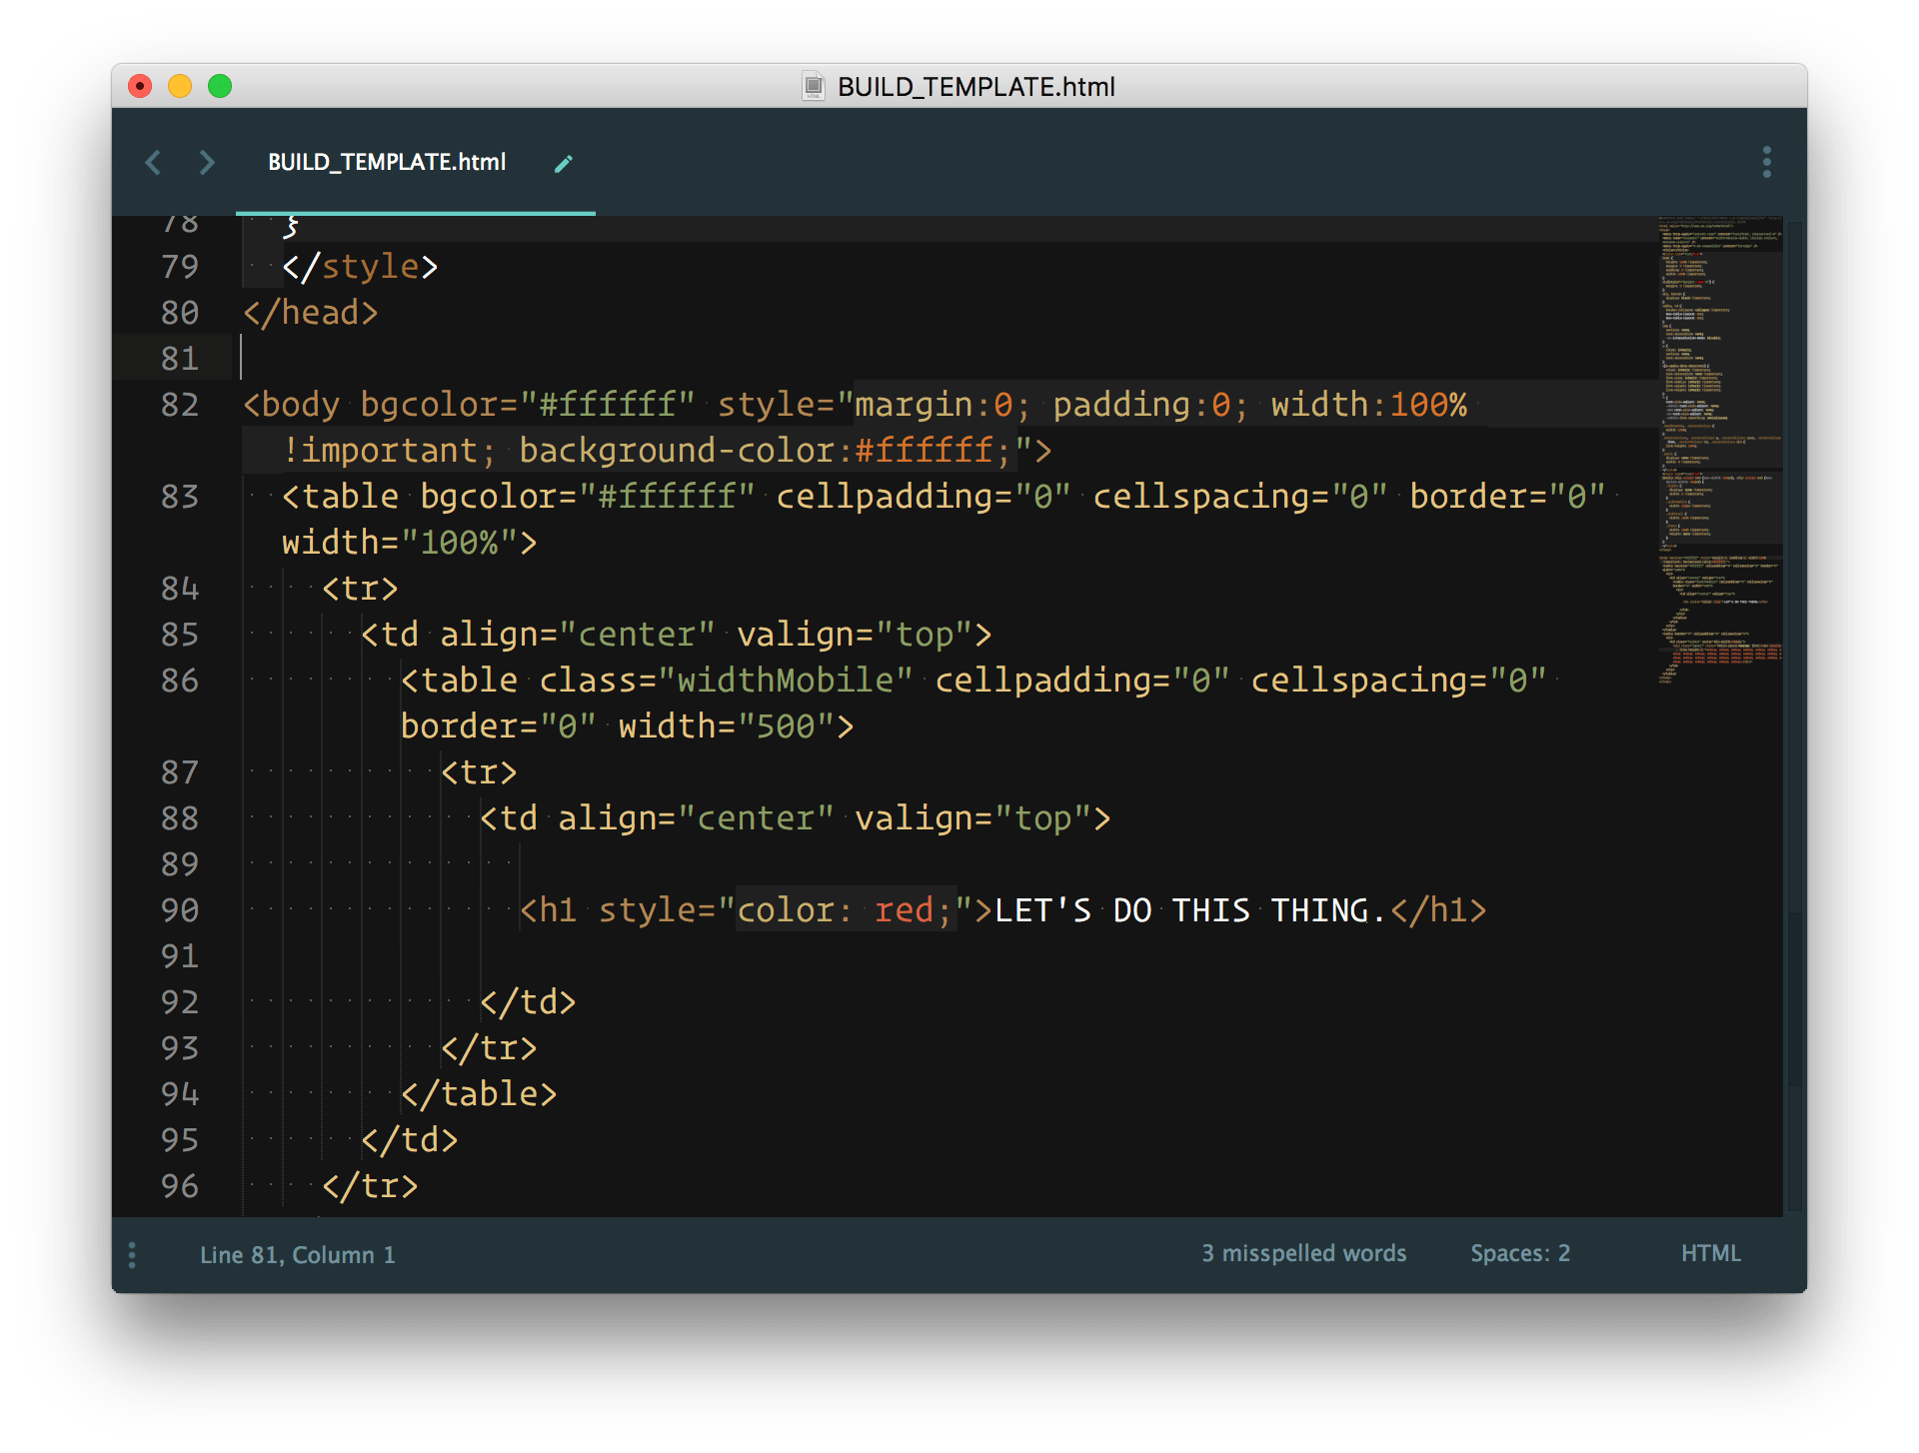The width and height of the screenshot is (1919, 1453).
Task: Click the closing table tag on line 94
Action: click(479, 1094)
